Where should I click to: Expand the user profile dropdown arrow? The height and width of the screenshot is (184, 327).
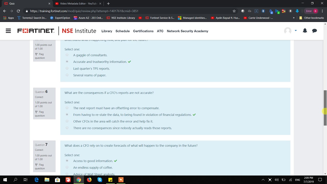tap(296, 31)
